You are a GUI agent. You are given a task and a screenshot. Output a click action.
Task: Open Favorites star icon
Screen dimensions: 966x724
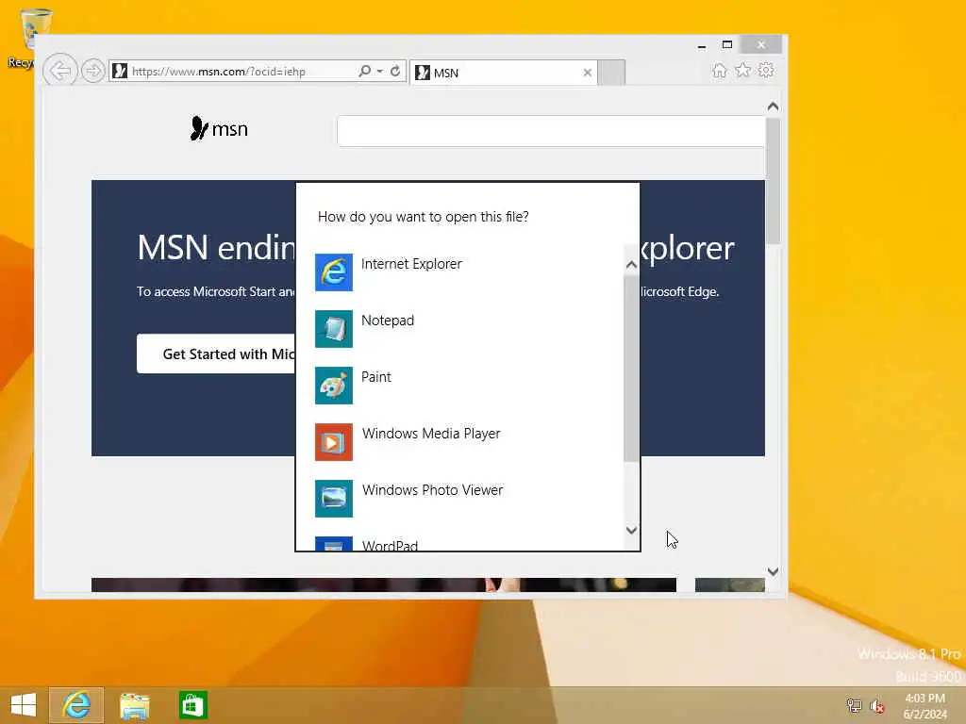click(x=743, y=70)
